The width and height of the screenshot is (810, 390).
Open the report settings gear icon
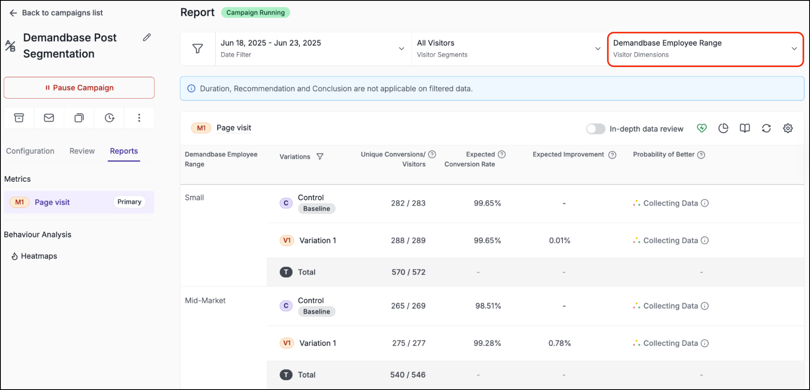(788, 128)
